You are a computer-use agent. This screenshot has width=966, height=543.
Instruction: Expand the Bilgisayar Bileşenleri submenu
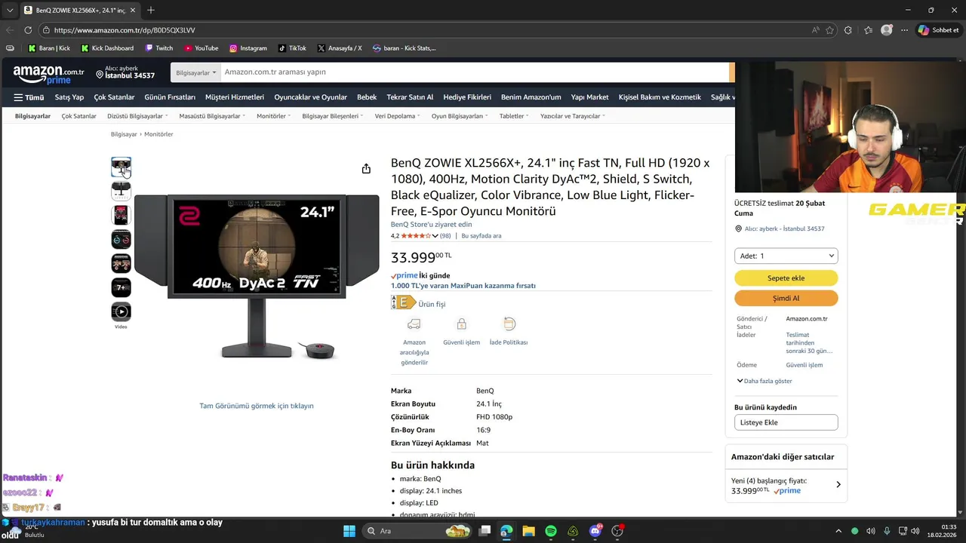pyautogui.click(x=333, y=116)
